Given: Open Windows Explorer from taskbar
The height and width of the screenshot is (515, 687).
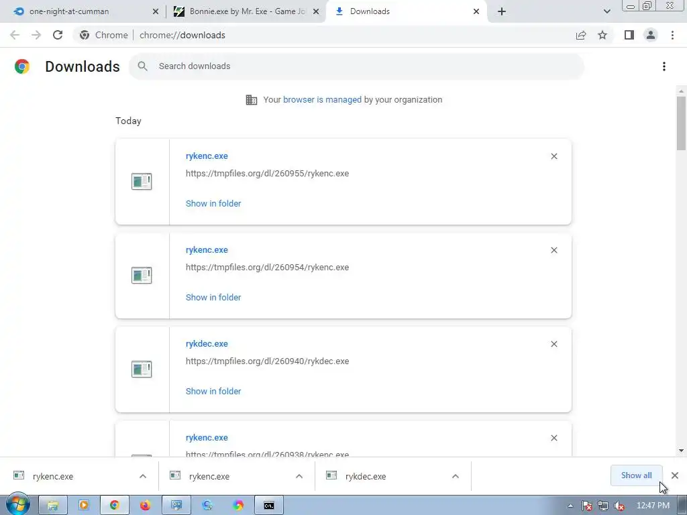Looking at the screenshot, I should pyautogui.click(x=53, y=506).
